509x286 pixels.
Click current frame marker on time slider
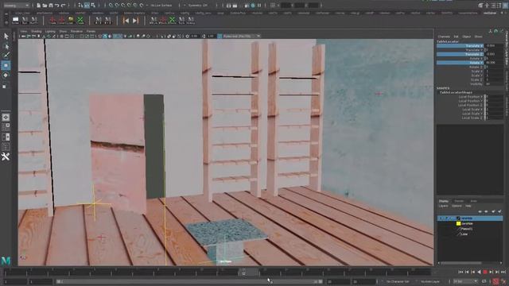[244, 272]
